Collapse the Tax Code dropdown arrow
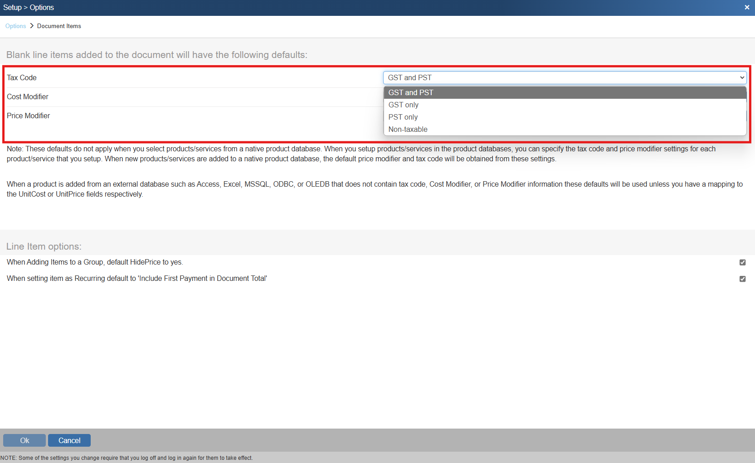 tap(742, 78)
